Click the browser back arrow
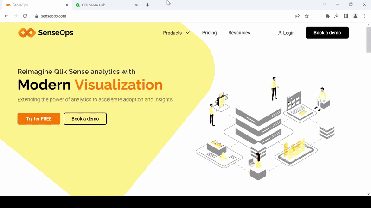 coord(6,16)
